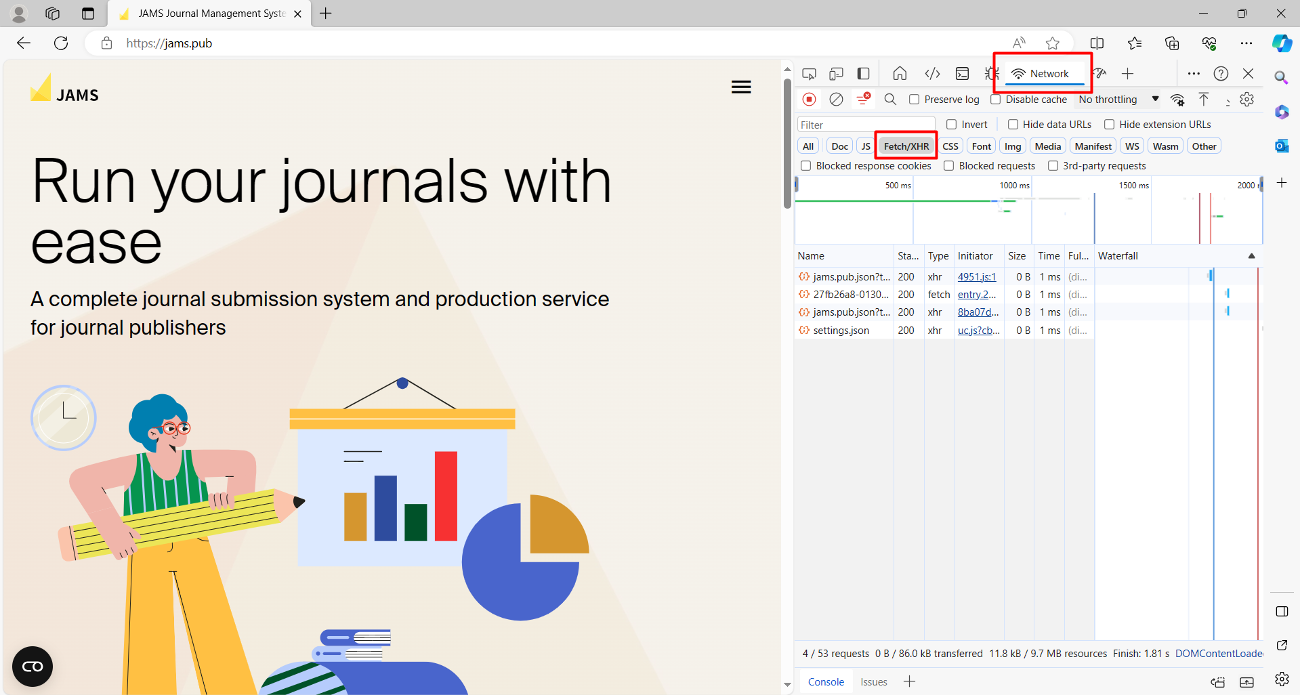
Task: Check the Disable cache option
Action: 995,100
